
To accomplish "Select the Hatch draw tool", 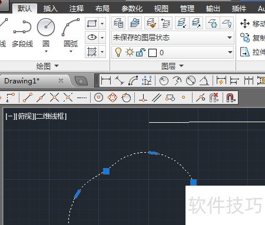I will (x=92, y=52).
